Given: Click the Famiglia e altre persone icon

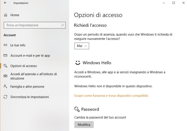Looking at the screenshot, I should pyautogui.click(x=5, y=86).
